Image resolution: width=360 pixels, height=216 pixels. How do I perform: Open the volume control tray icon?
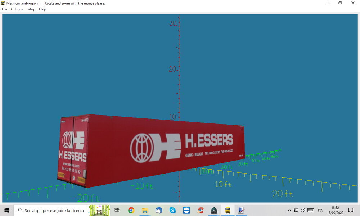[x=303, y=210]
